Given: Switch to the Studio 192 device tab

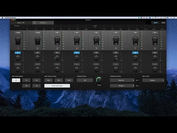Looking at the screenshot, I should [21, 23].
